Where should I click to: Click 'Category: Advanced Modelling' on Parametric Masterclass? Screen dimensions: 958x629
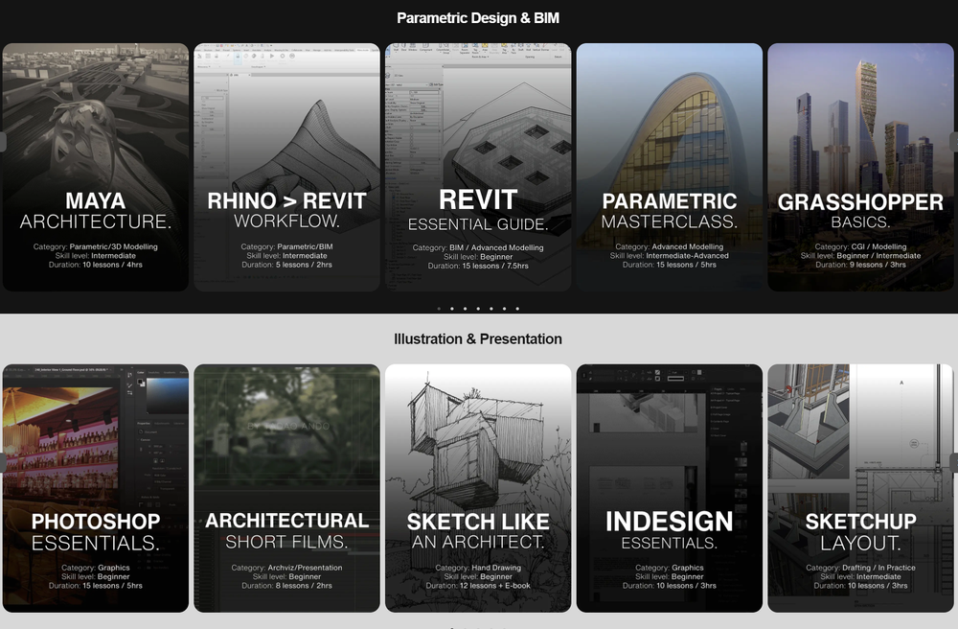coord(670,247)
